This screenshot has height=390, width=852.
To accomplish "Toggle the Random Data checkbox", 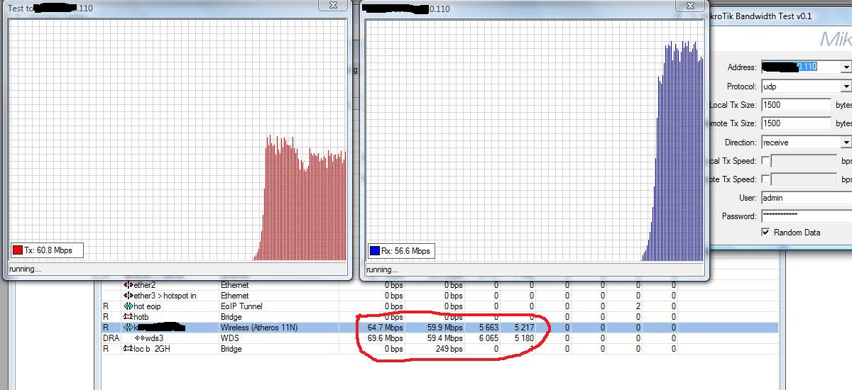I will (765, 233).
